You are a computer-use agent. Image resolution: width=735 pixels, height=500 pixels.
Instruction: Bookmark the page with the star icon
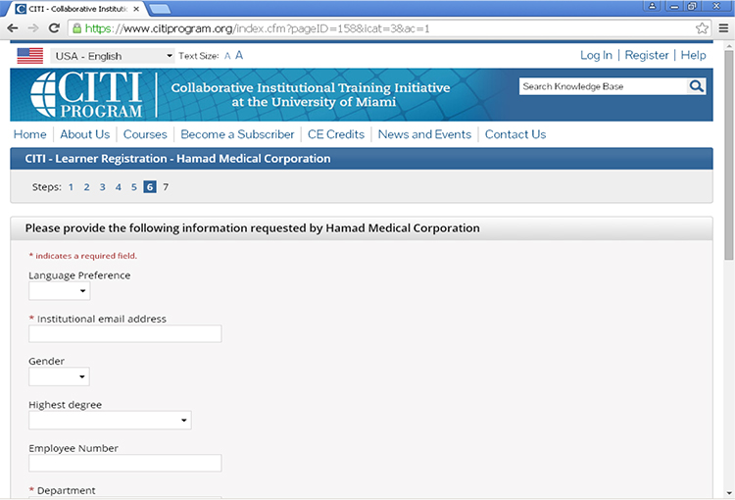702,28
